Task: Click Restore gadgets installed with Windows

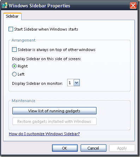Action: tap(54, 121)
